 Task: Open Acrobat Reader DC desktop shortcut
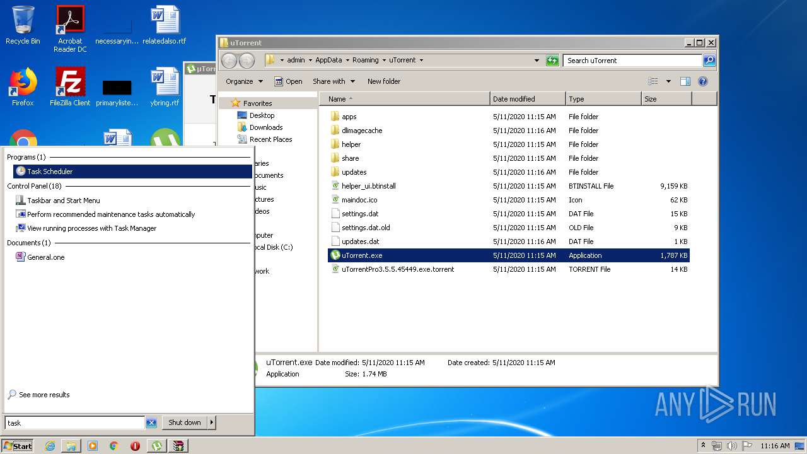[x=70, y=29]
